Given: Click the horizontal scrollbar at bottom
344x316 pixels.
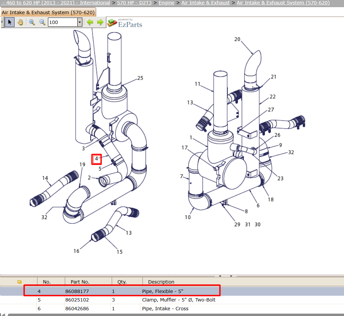Looking at the screenshot, I should 176,315.
